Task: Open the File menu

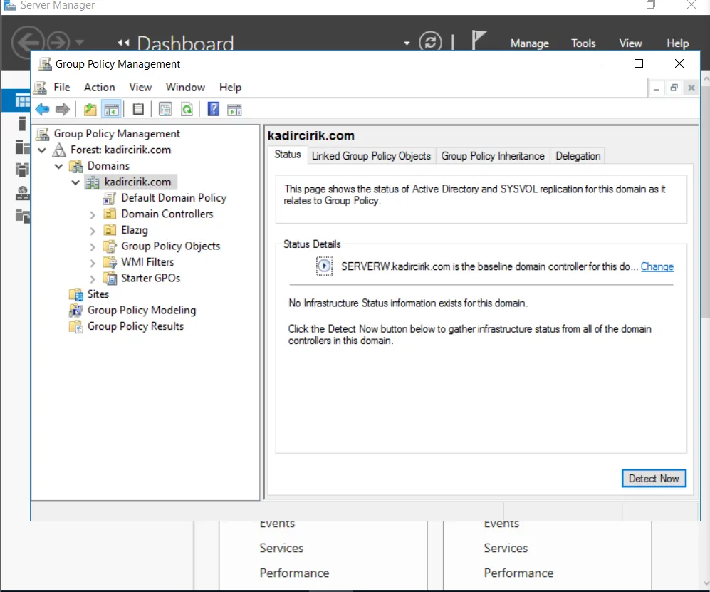Action: [x=61, y=88]
